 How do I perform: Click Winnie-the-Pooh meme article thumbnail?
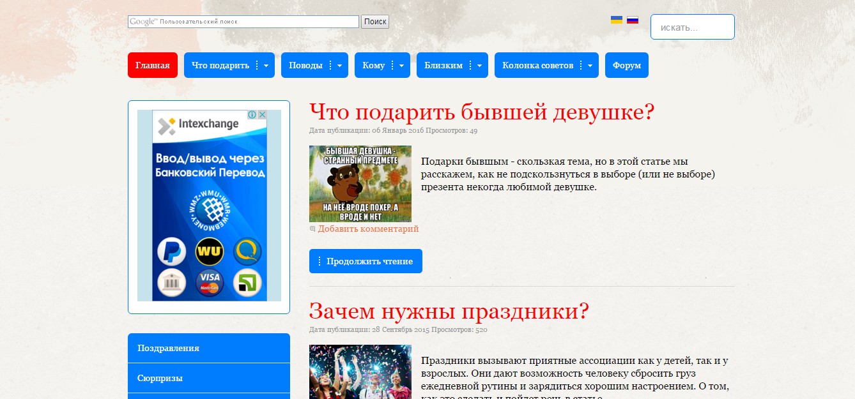pos(360,184)
